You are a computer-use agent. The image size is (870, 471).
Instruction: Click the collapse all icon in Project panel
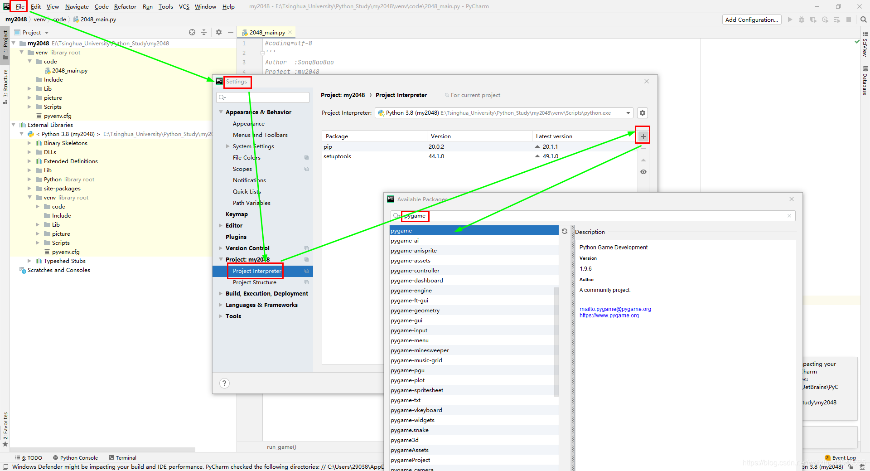click(x=204, y=32)
